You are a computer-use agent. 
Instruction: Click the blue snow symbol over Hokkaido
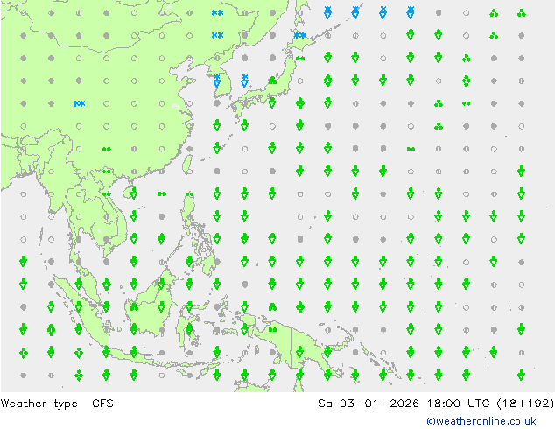[300, 35]
